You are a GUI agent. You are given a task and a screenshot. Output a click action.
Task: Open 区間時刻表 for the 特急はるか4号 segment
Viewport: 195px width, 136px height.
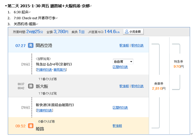click(120, 67)
